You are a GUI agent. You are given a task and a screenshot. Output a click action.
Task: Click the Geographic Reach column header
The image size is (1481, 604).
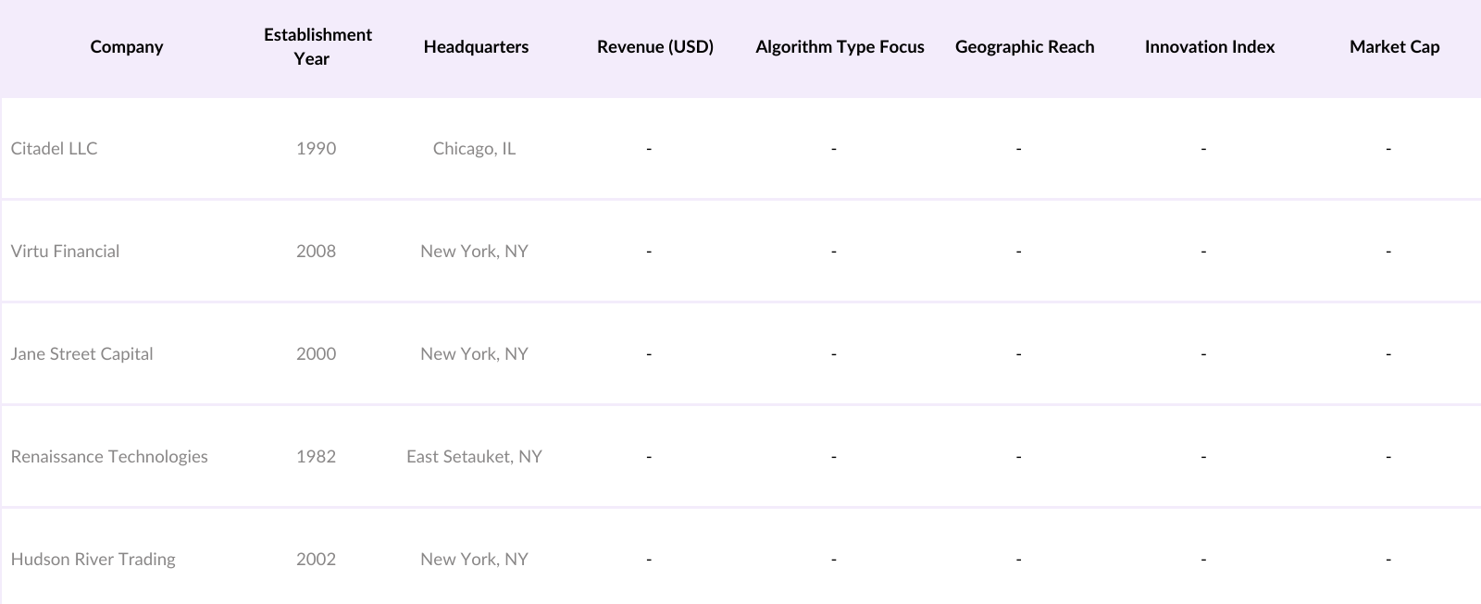tap(1025, 47)
